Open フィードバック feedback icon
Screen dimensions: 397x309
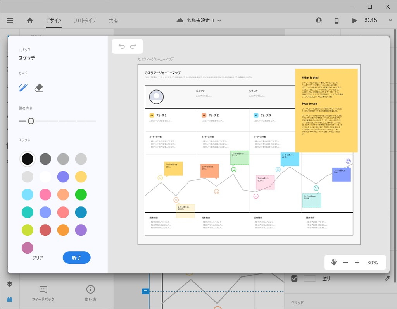click(43, 289)
